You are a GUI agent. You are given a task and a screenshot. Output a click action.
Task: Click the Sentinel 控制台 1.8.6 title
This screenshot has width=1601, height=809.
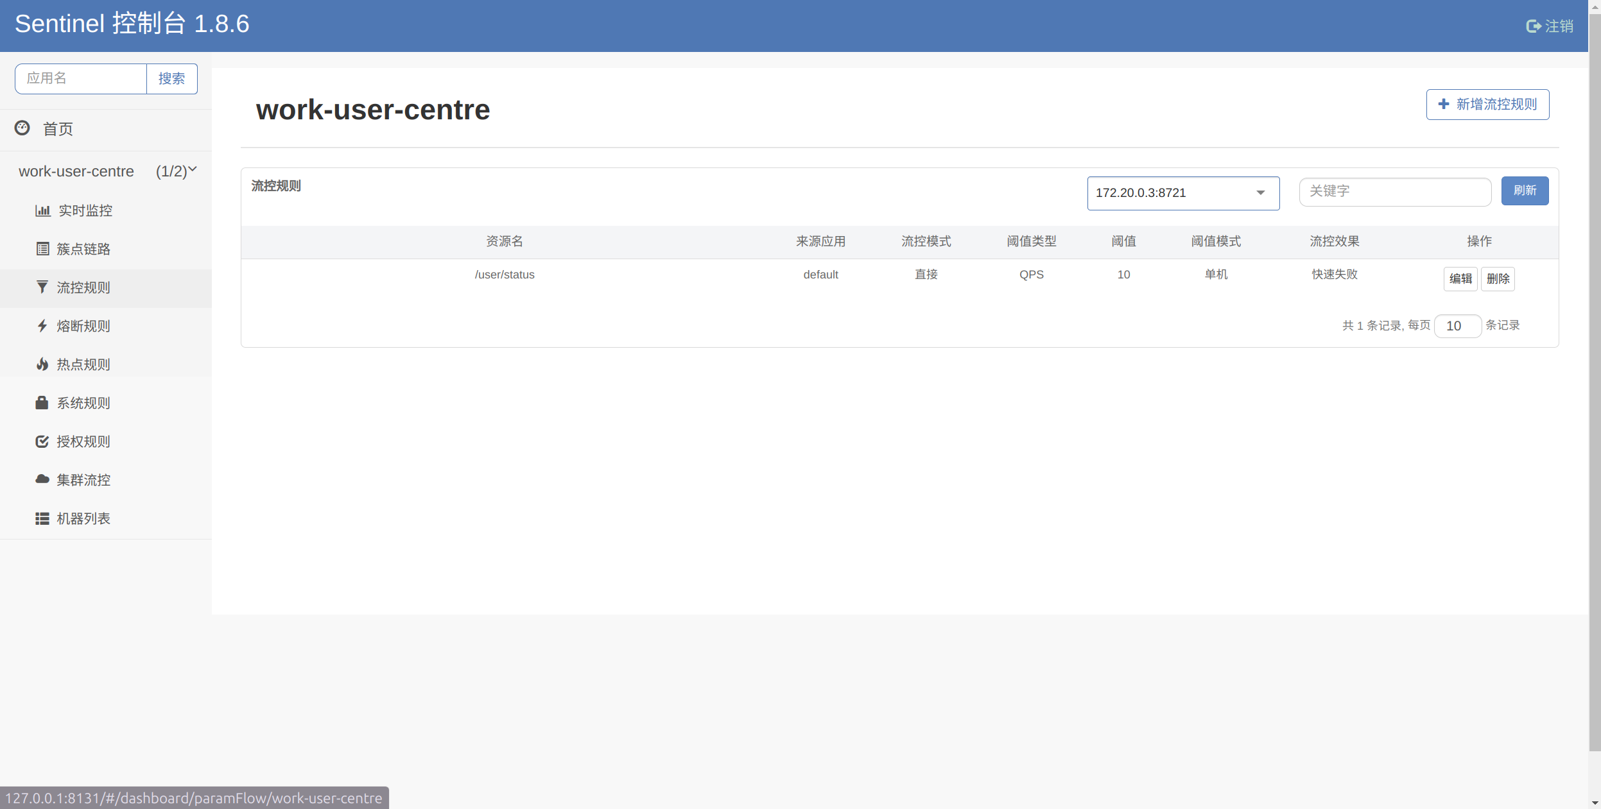point(132,24)
